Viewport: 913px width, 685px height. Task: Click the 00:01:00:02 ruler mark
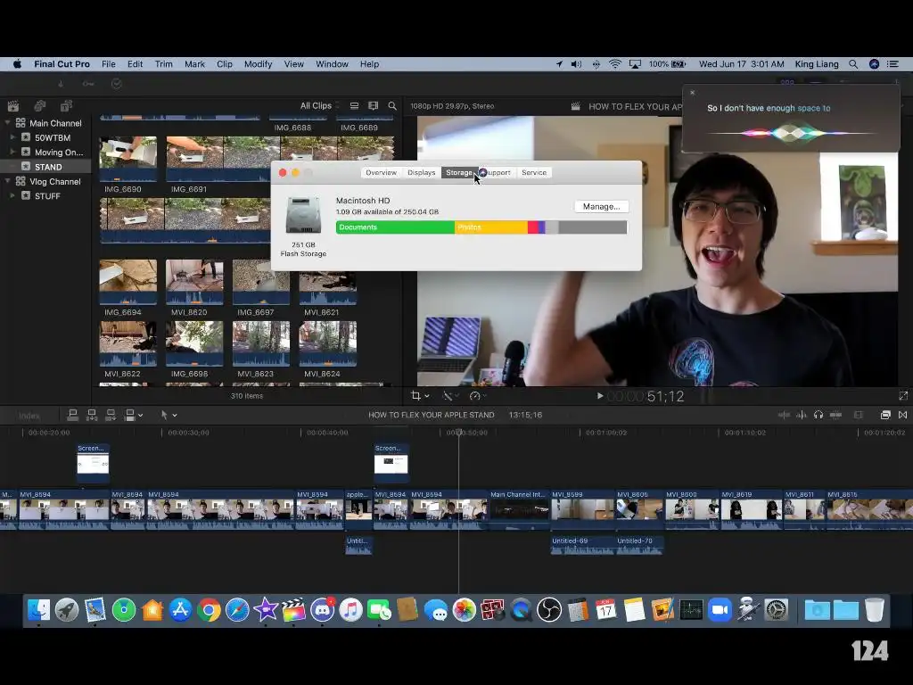[x=605, y=433]
